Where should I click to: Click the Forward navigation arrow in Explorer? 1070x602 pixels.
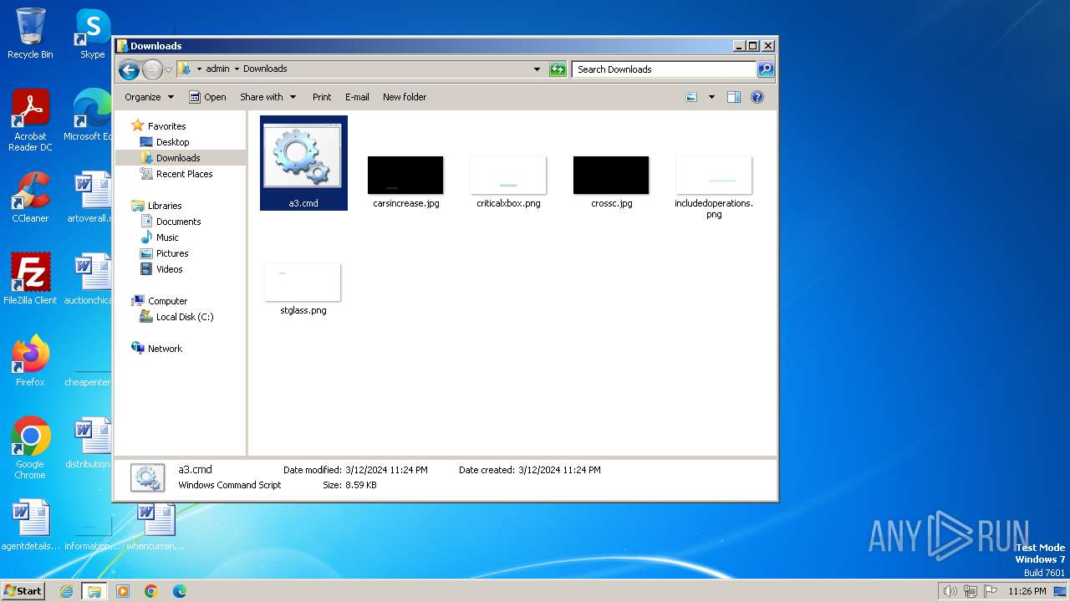(152, 69)
